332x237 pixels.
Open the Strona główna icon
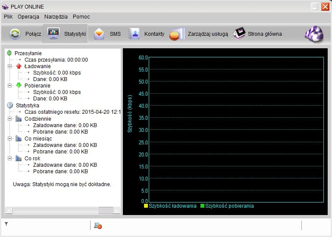pos(239,34)
